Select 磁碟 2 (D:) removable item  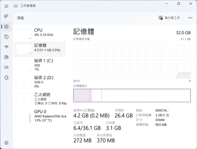(40, 82)
